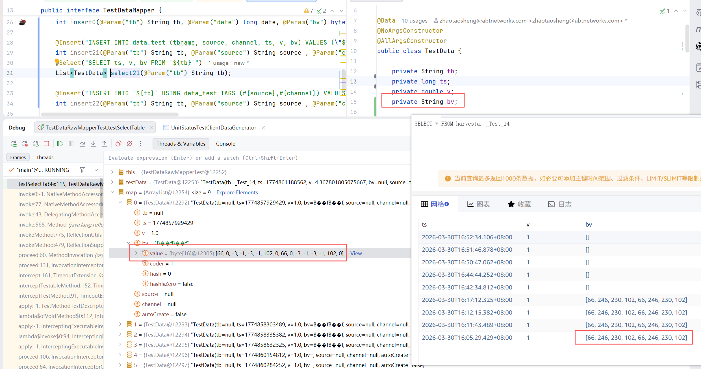Click the Step Out arrow icon
The height and width of the screenshot is (369, 701).
(x=104, y=144)
